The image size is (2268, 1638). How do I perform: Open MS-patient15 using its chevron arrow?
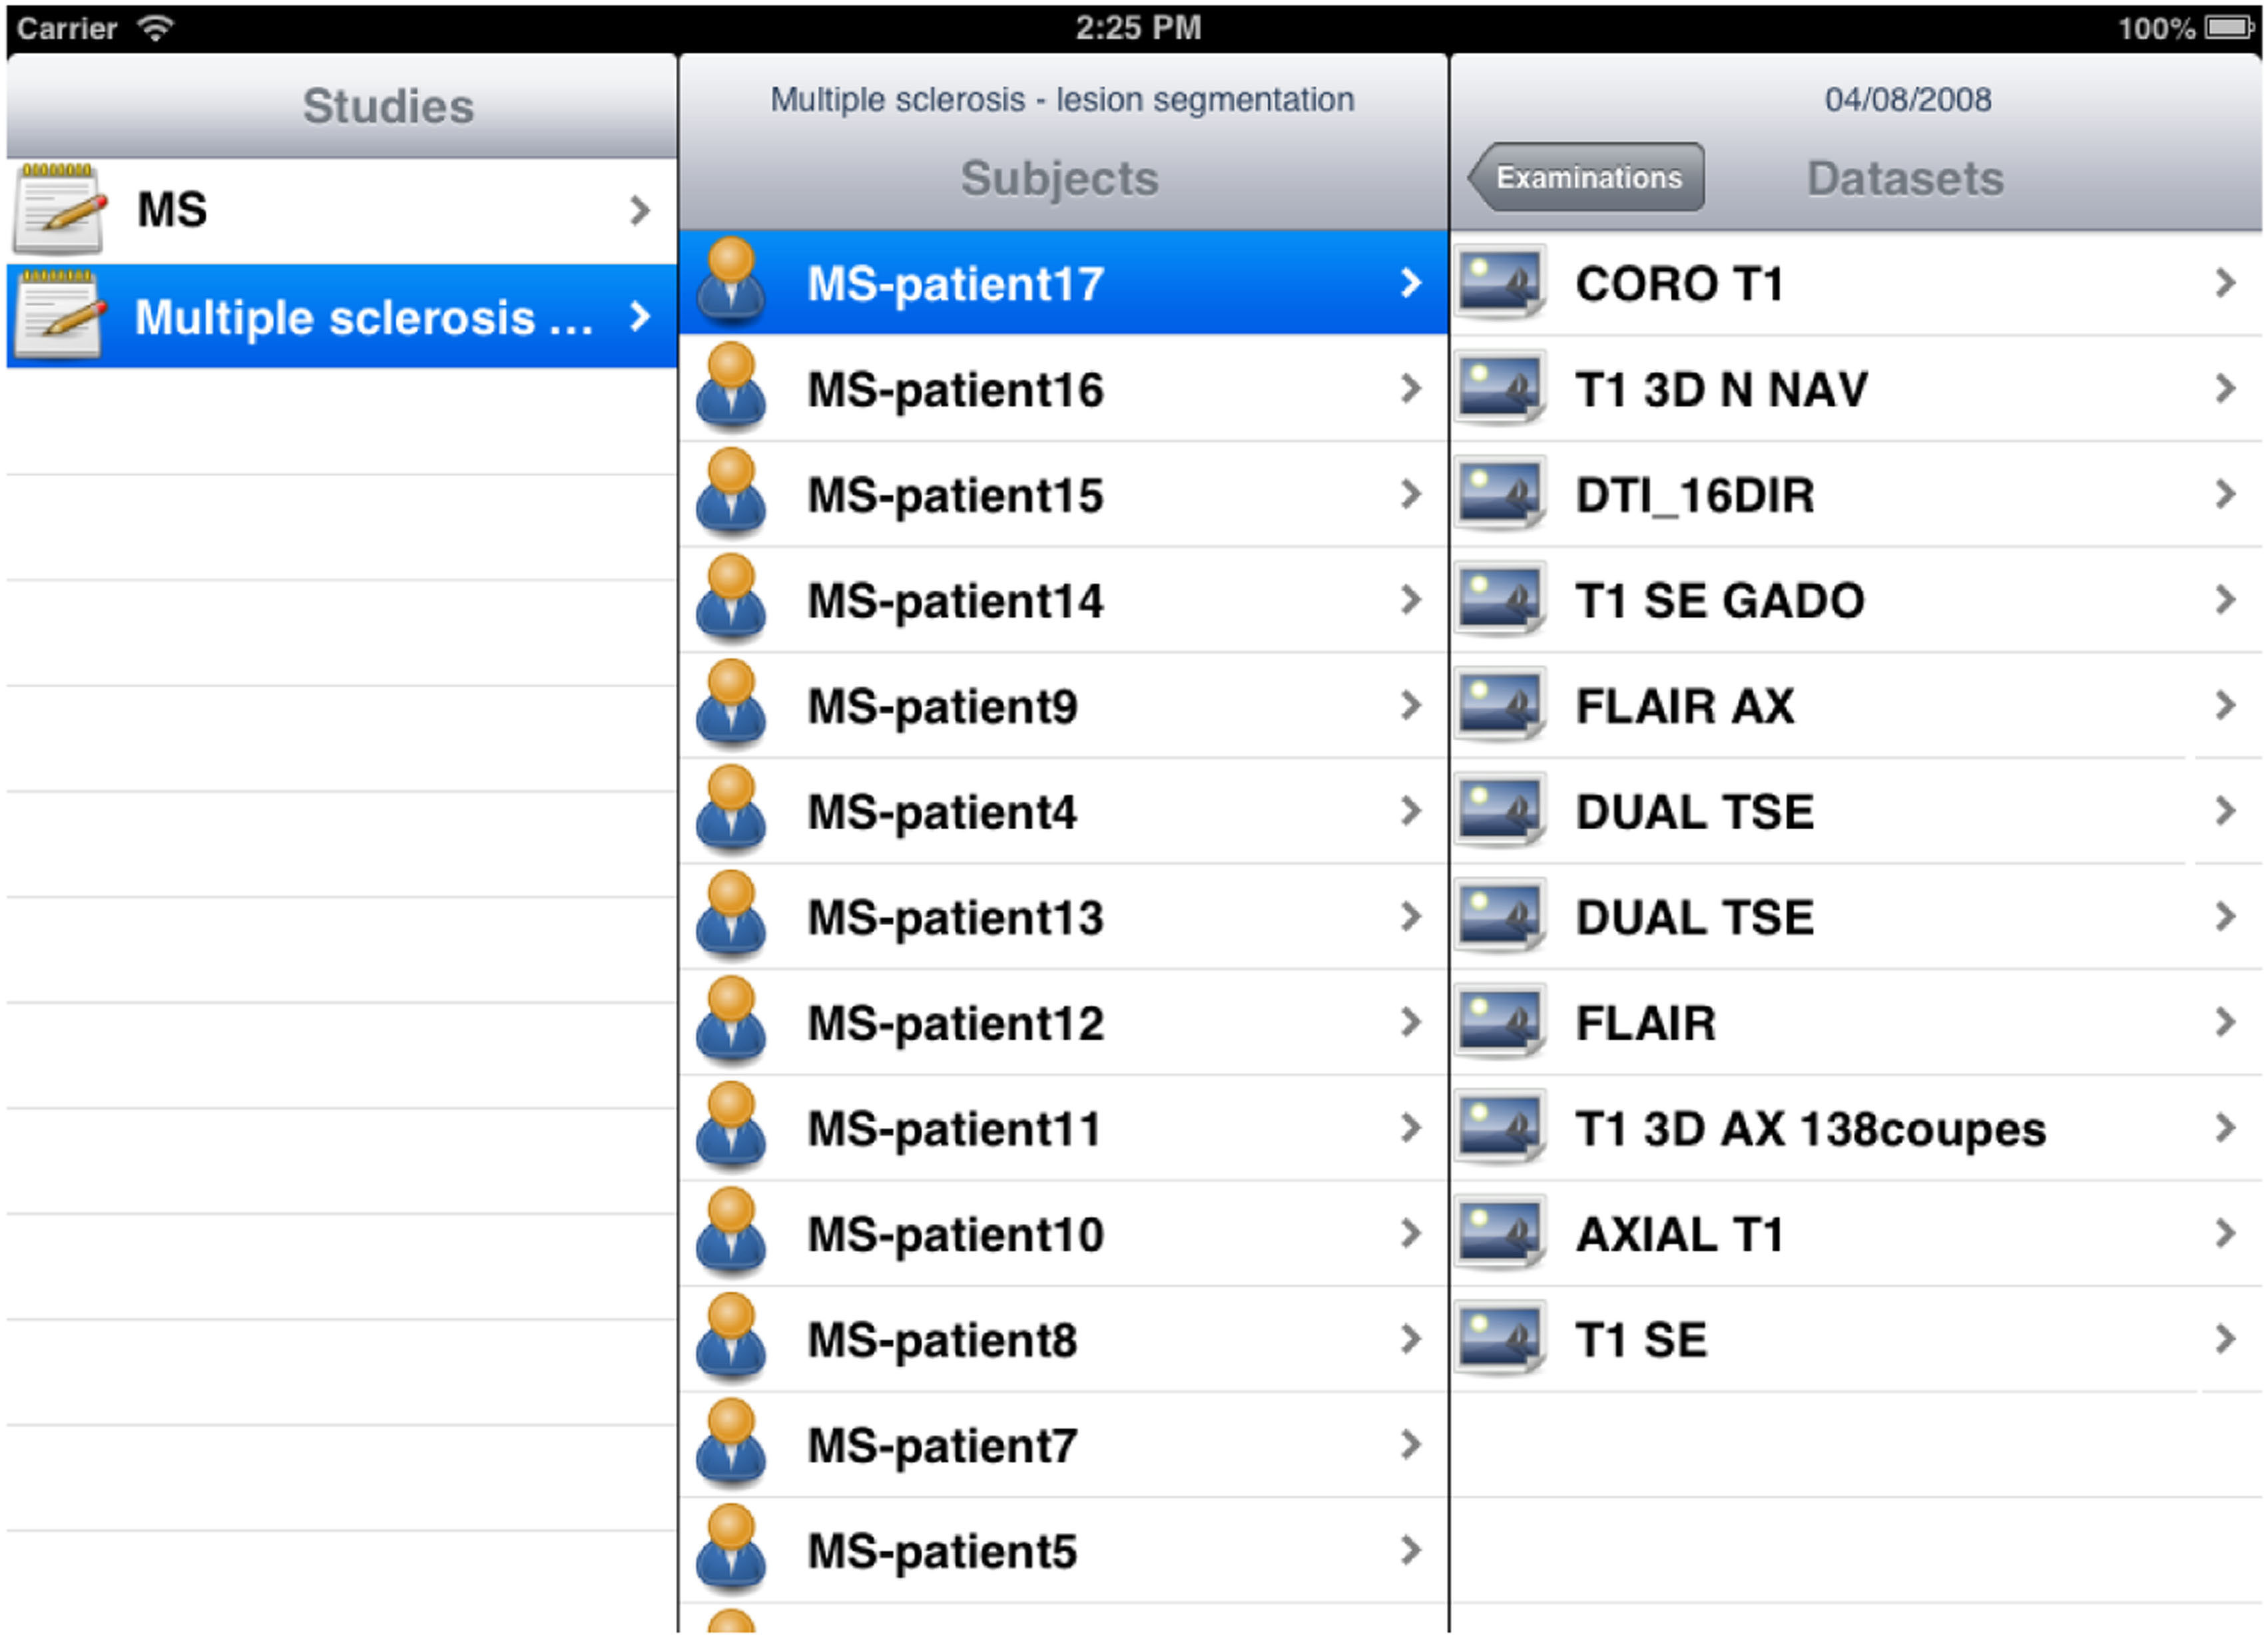point(1410,494)
